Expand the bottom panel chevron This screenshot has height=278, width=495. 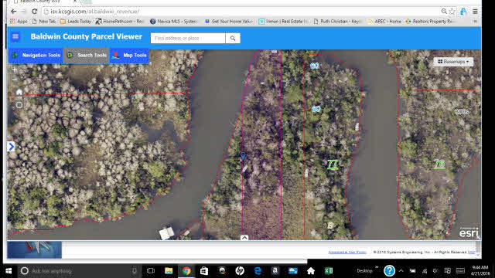244,238
